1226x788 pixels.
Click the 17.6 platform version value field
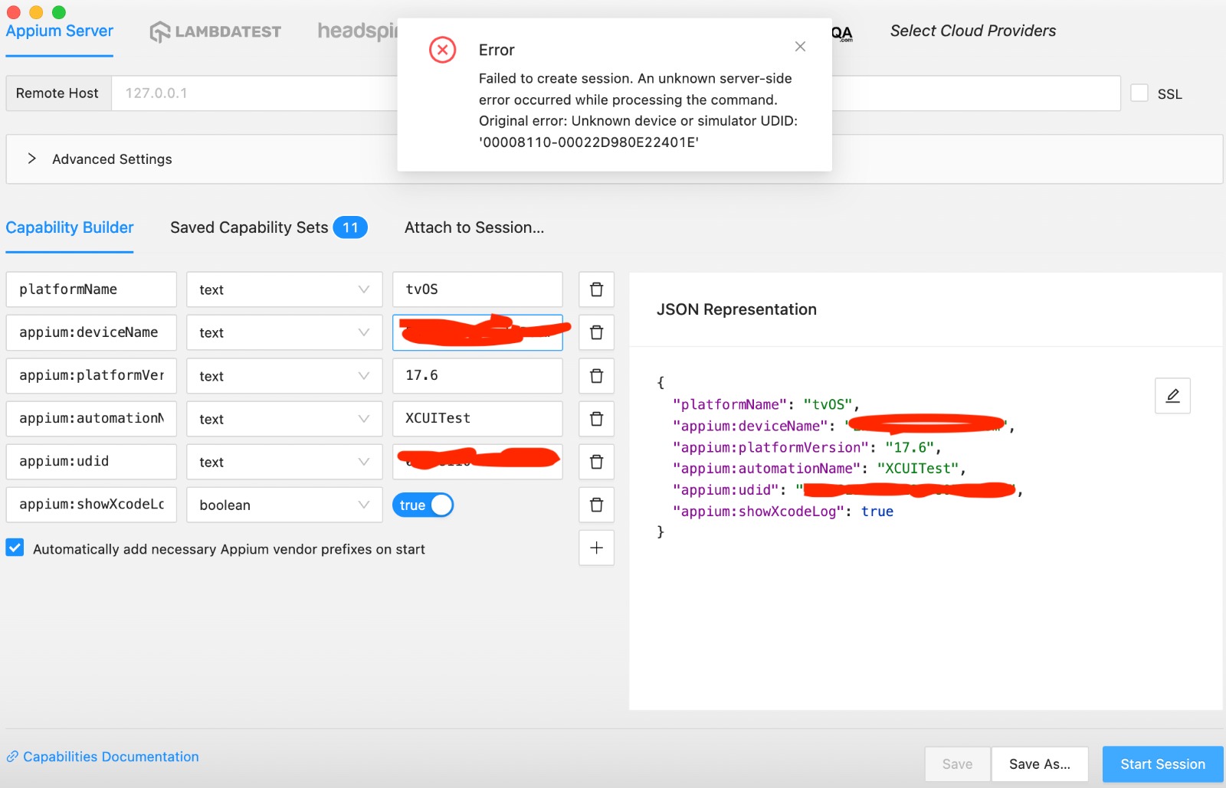[477, 376]
